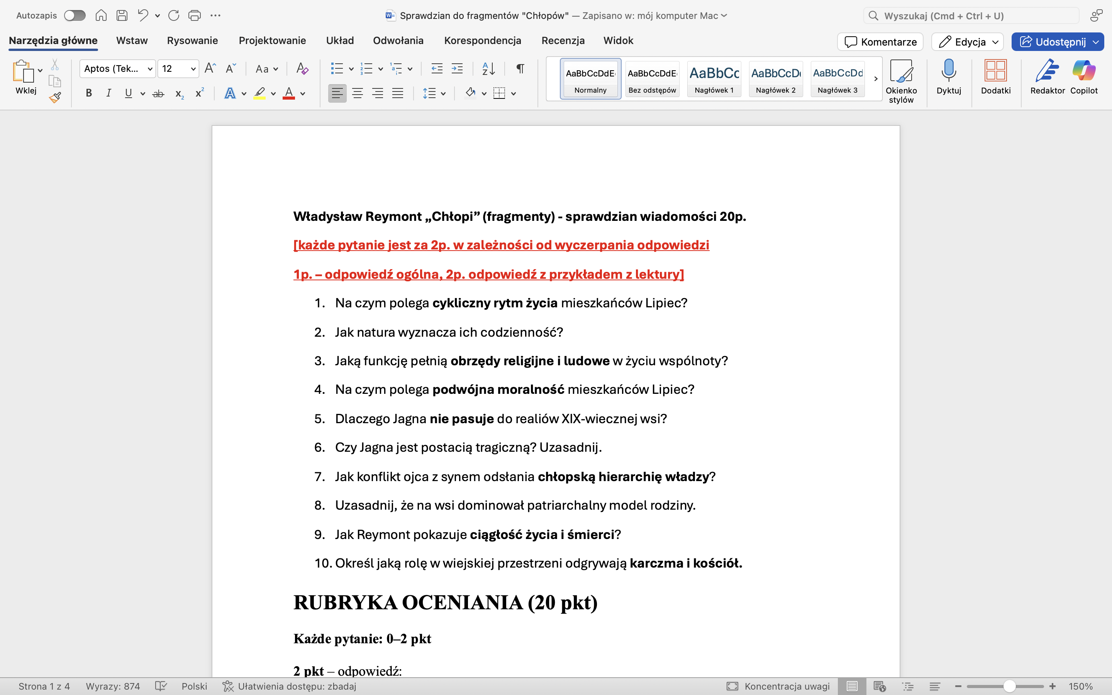This screenshot has width=1112, height=695.
Task: Click the zoom slider in status bar
Action: (x=1009, y=686)
